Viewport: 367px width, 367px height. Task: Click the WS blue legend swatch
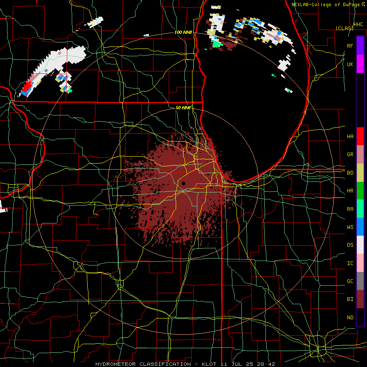click(360, 227)
